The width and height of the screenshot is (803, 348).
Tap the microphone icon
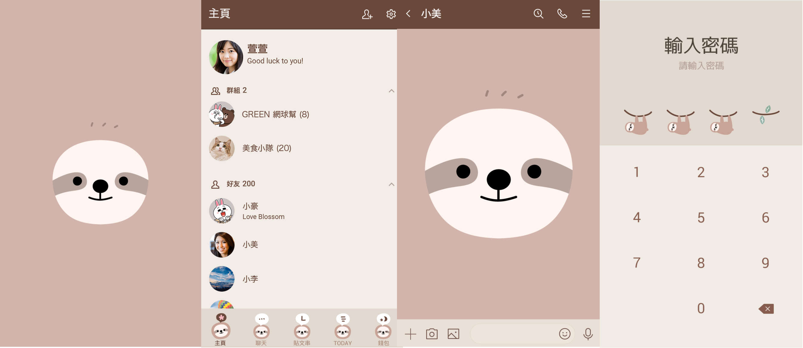click(588, 334)
